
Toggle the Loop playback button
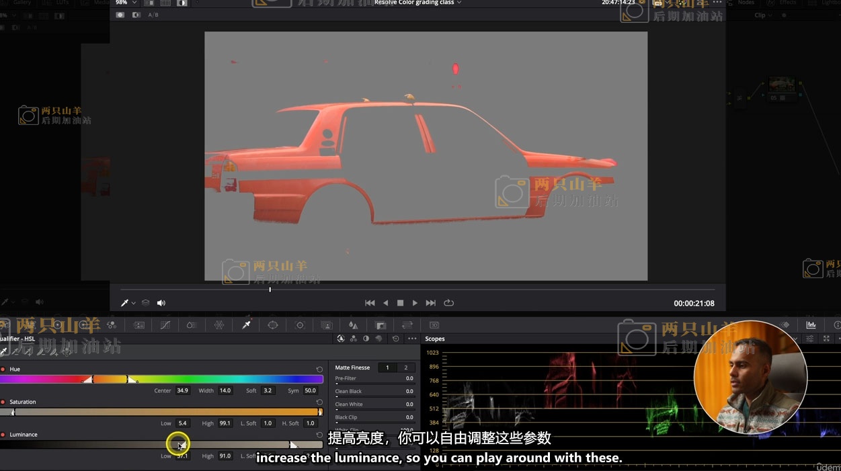448,303
